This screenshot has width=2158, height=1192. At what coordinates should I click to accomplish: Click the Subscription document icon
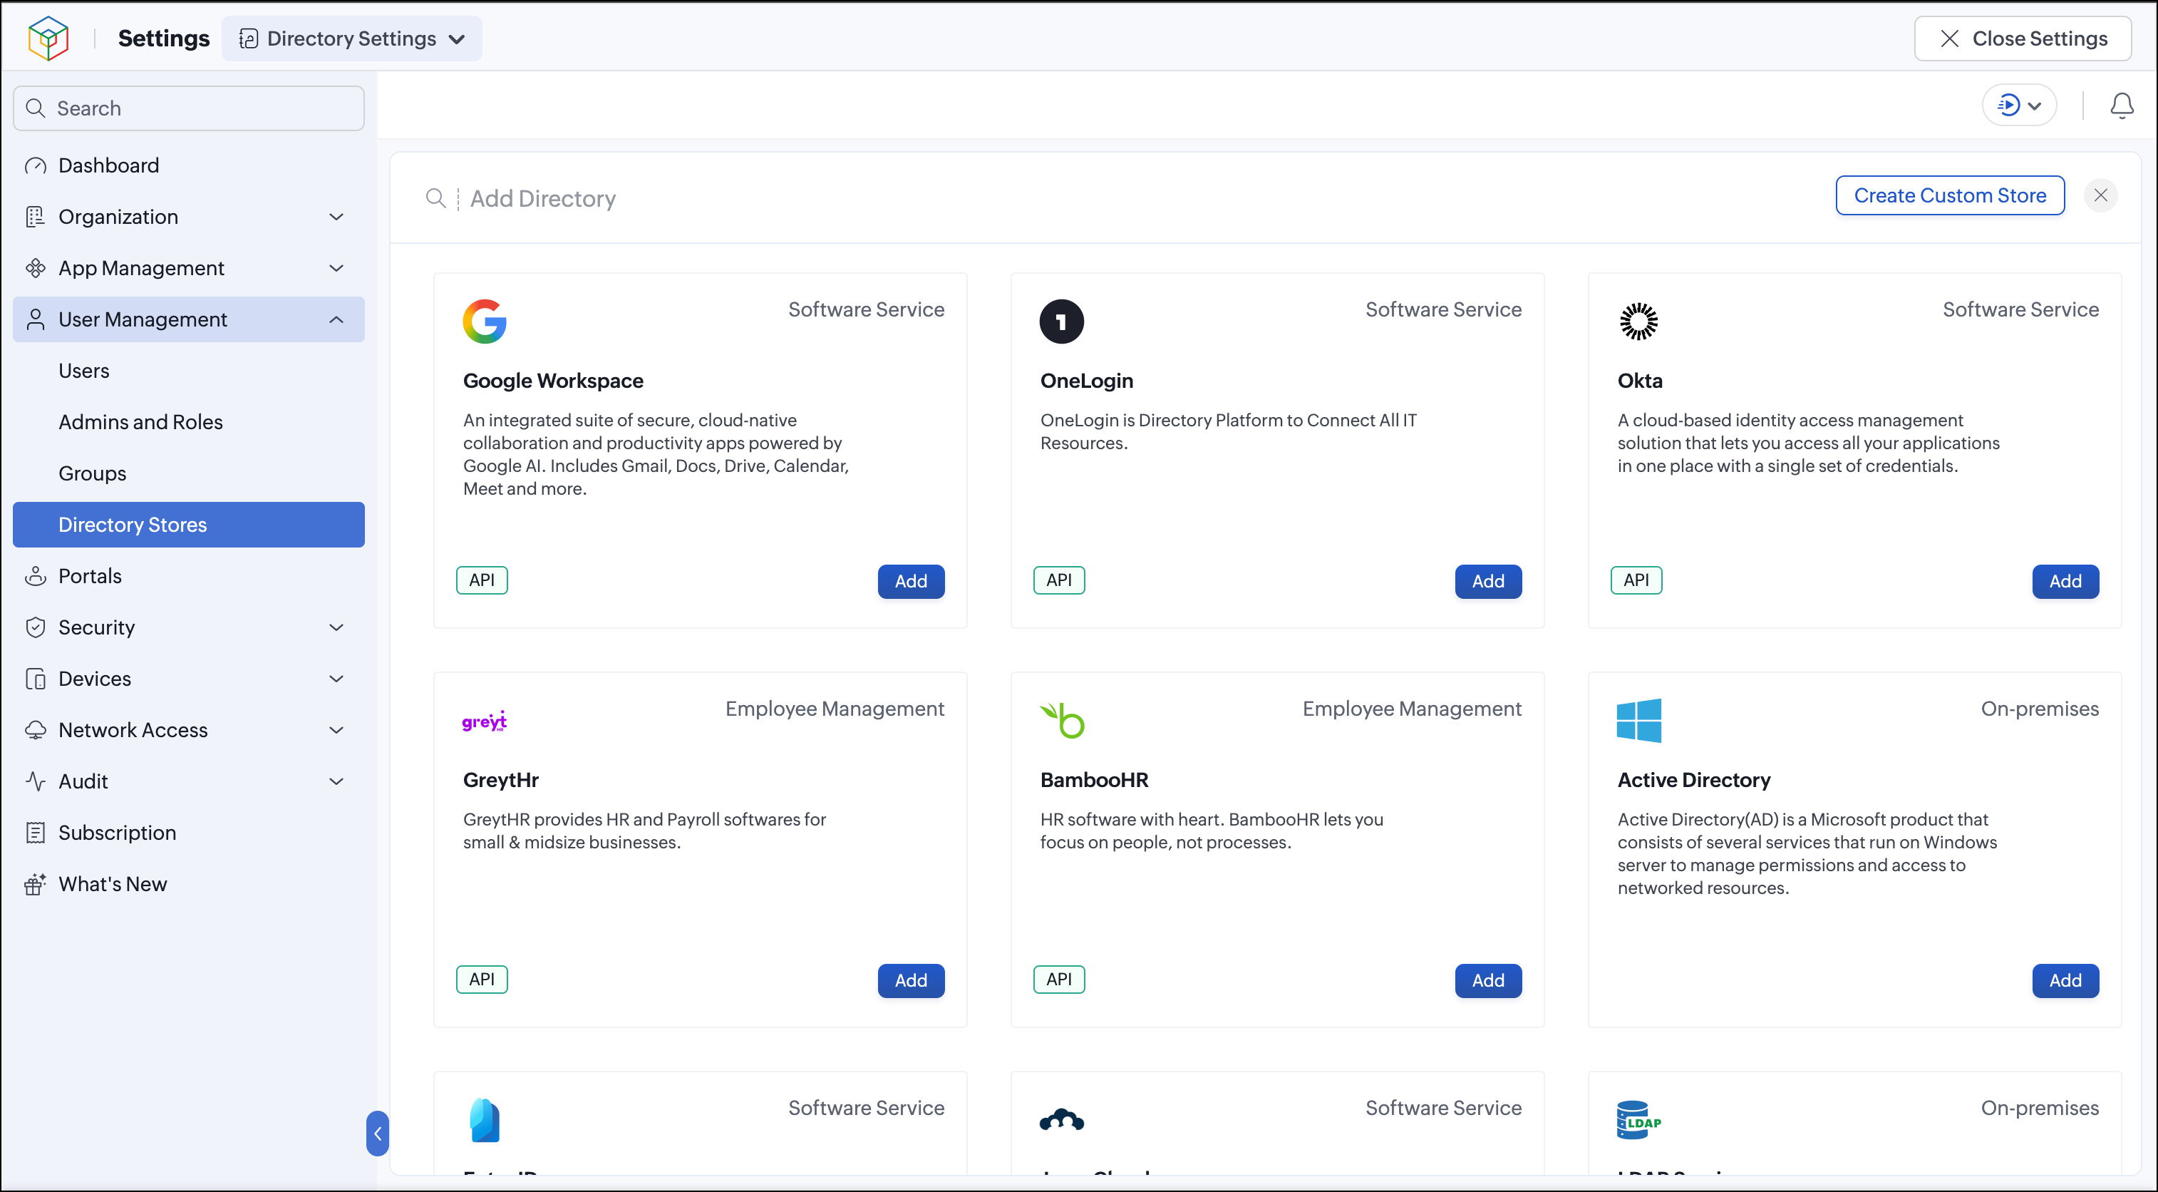[35, 833]
